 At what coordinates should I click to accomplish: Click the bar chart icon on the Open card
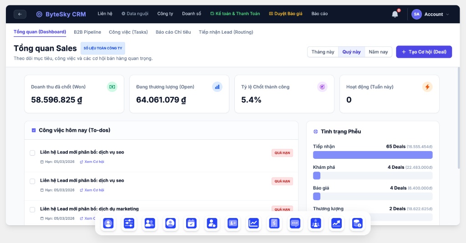click(217, 87)
